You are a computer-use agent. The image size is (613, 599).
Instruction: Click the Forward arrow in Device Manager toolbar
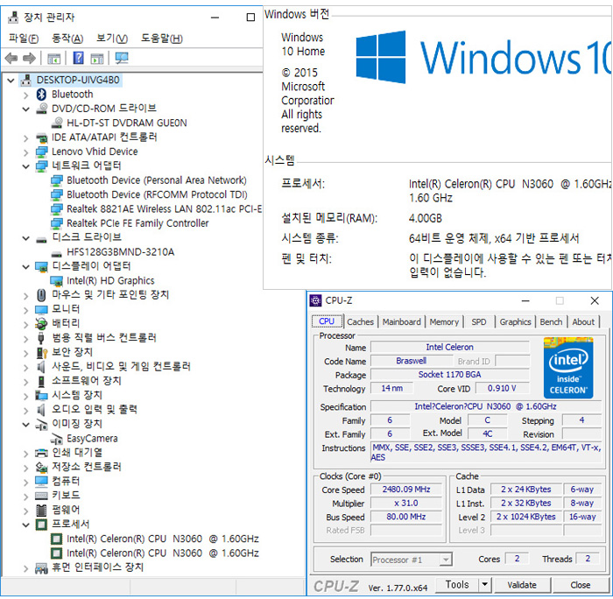pos(29,59)
